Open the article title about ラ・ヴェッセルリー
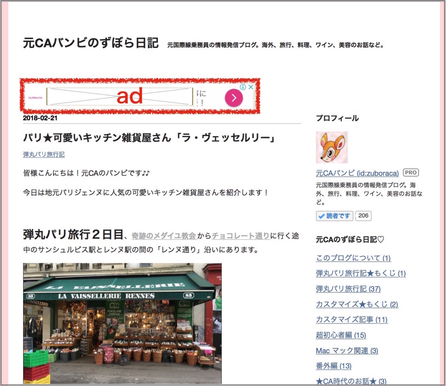446x386 pixels. [x=149, y=138]
